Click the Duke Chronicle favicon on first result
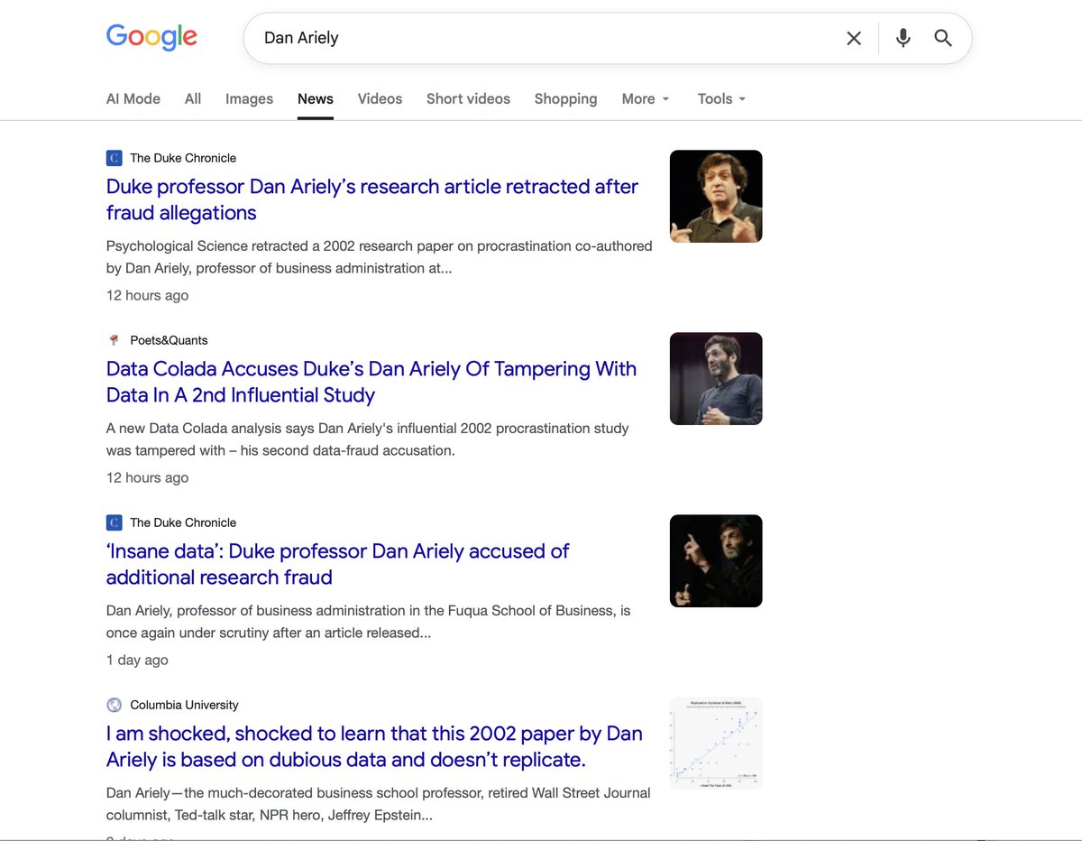This screenshot has height=841, width=1082. (114, 158)
